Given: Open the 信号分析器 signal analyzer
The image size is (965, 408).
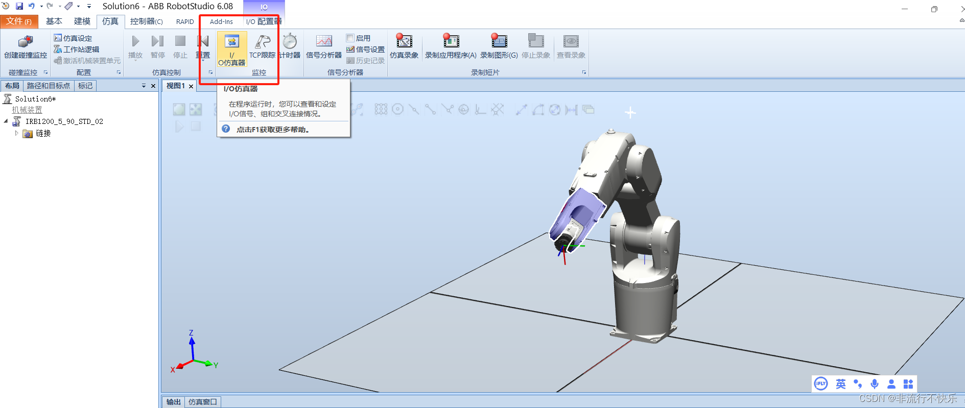Looking at the screenshot, I should 324,46.
